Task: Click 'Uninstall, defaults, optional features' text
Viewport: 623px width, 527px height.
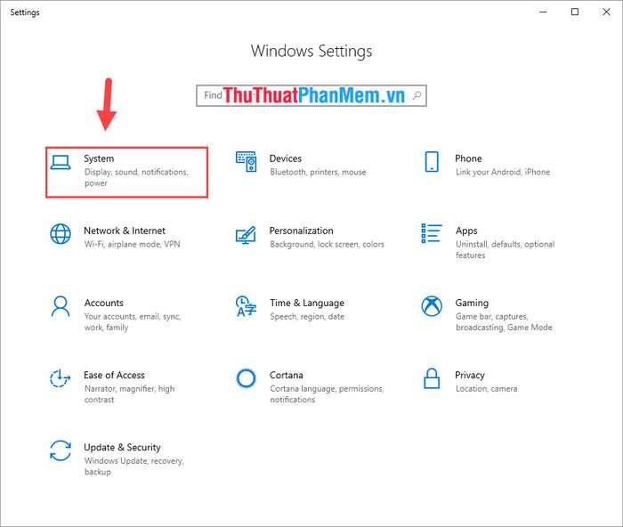Action: click(505, 249)
